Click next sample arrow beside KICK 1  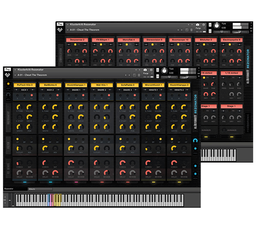[33, 90]
